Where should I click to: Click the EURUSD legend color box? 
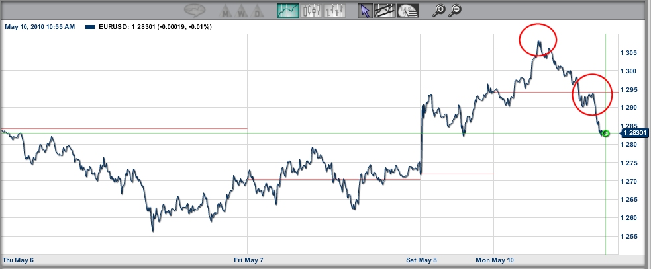[90, 27]
